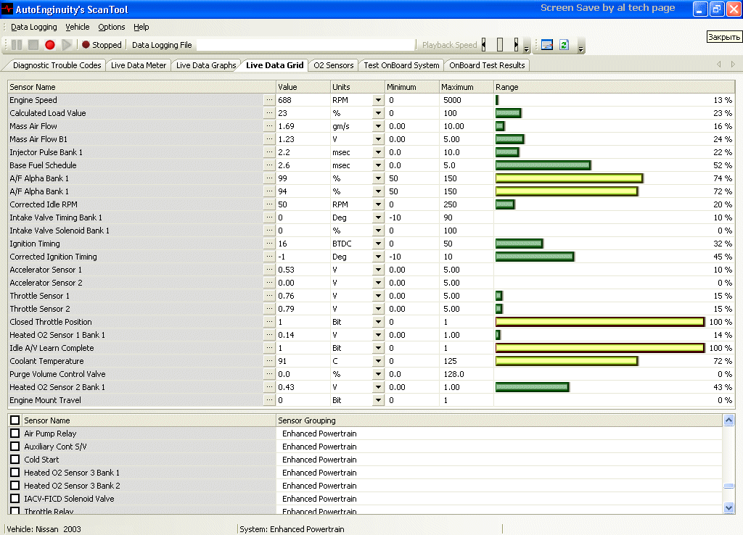Open the Vehicle menu
This screenshot has height=535, width=743.
coord(78,27)
